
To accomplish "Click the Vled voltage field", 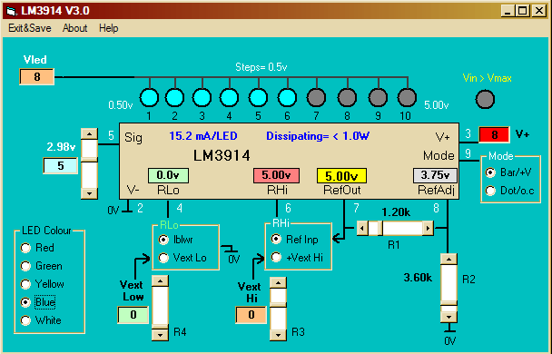I will (37, 77).
